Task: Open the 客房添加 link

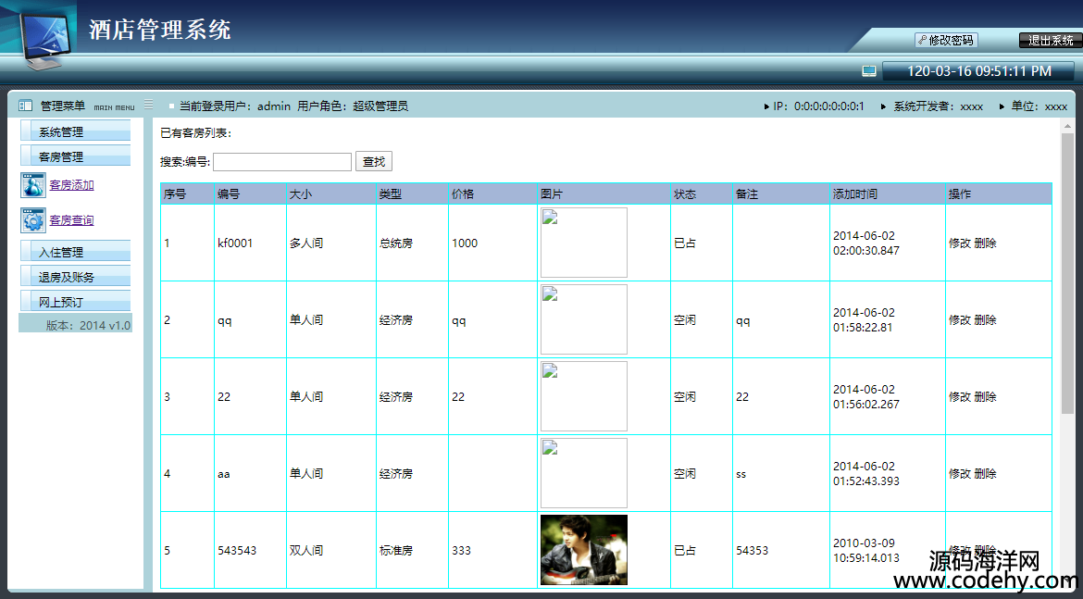Action: click(x=72, y=185)
